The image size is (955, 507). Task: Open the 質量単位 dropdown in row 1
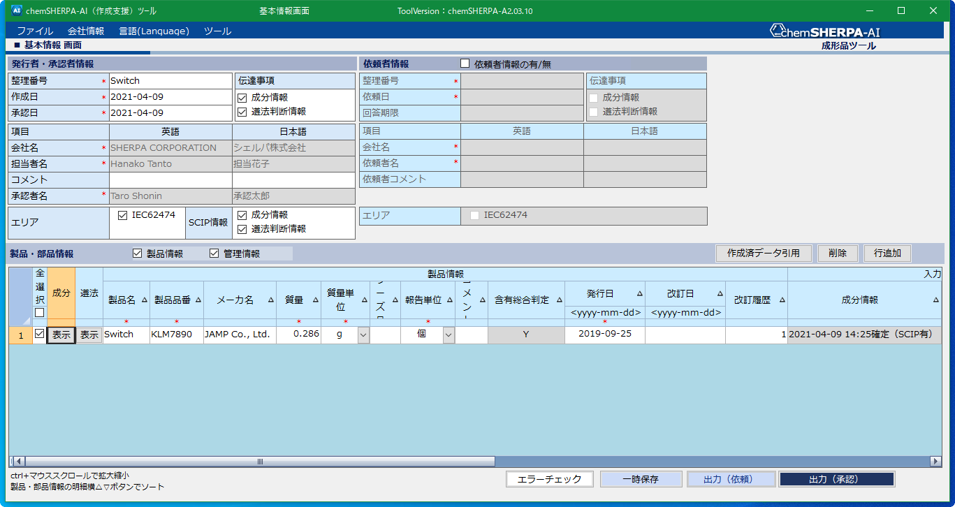click(364, 334)
